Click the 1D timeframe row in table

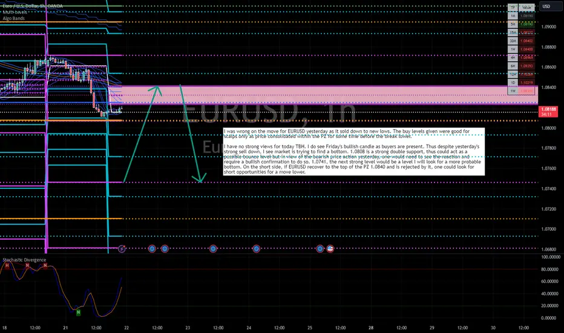tap(521, 82)
